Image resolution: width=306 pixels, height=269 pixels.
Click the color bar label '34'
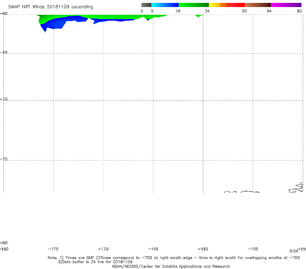(207, 11)
